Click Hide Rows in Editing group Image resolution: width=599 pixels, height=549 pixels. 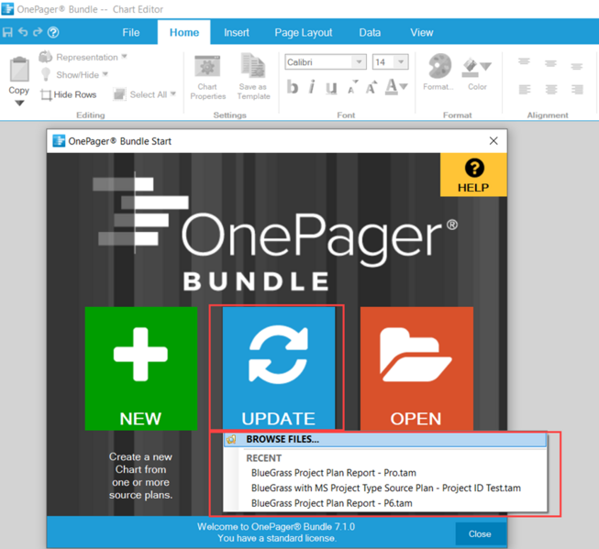(x=69, y=94)
